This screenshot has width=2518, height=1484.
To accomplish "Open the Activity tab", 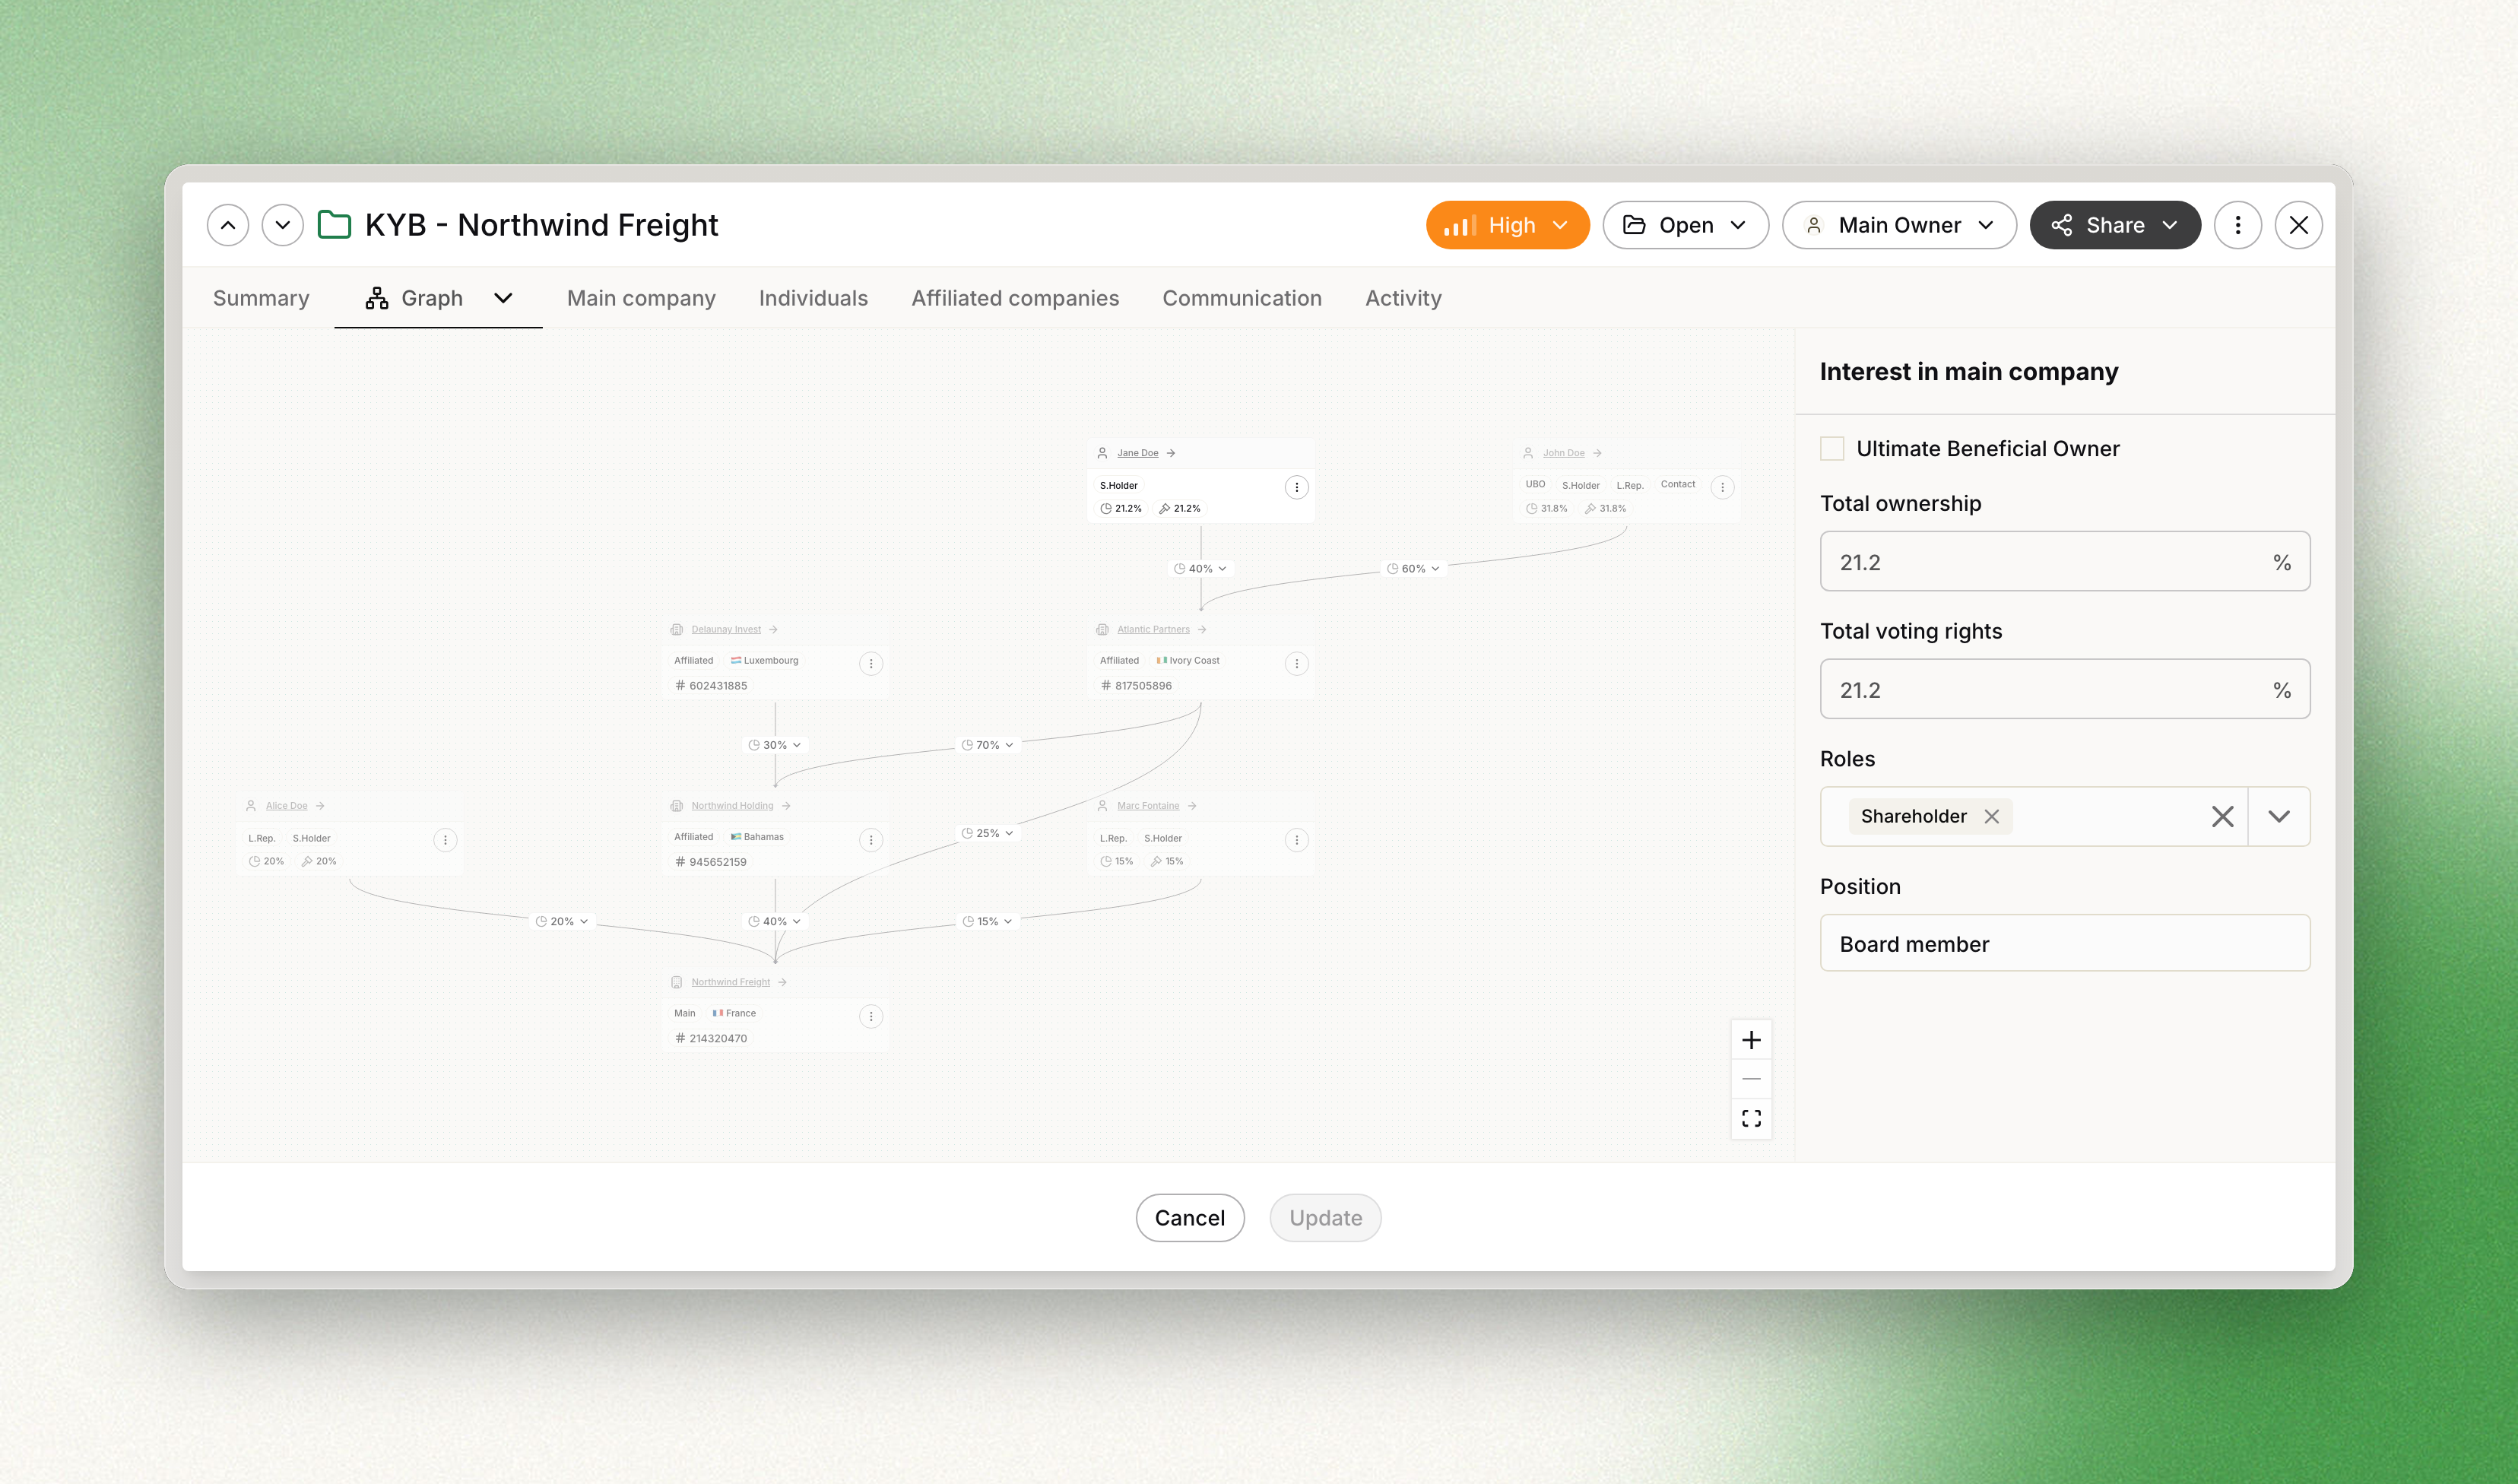I will tap(1403, 298).
